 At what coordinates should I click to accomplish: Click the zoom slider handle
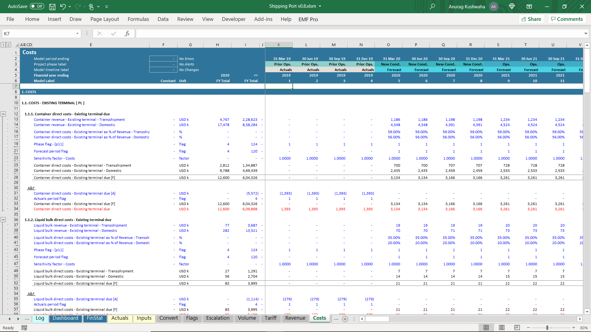tap(547, 328)
